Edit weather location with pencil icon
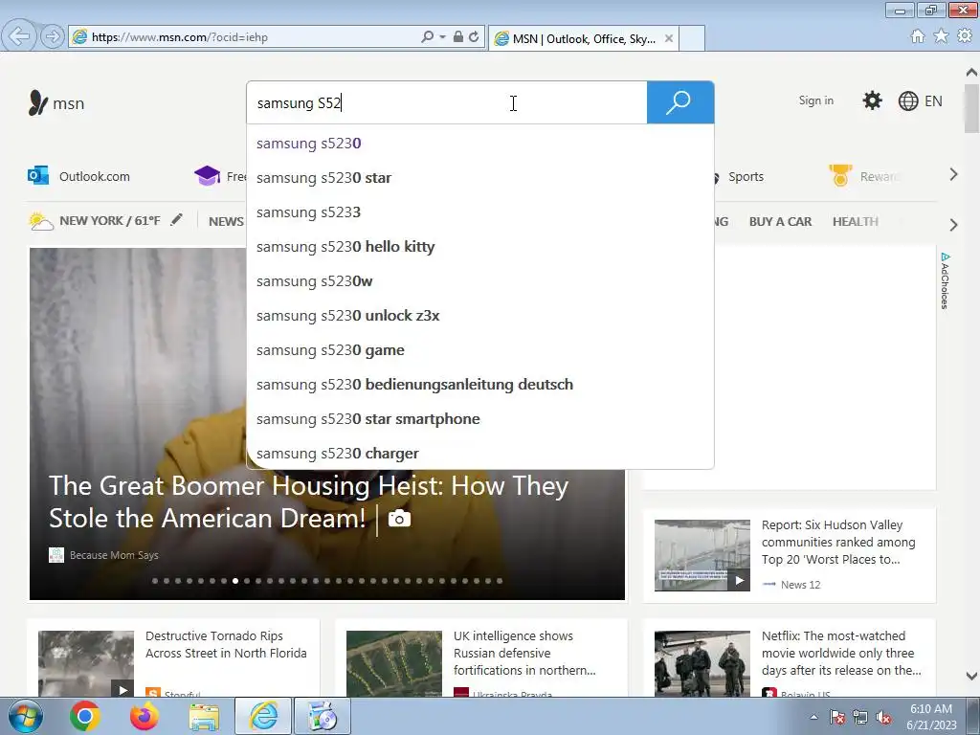980x735 pixels. 177,219
